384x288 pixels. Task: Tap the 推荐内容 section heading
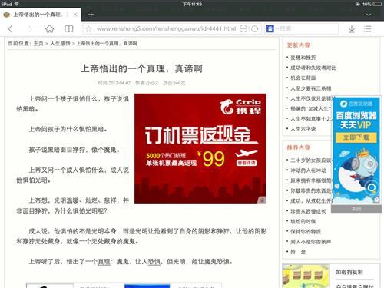(298, 147)
